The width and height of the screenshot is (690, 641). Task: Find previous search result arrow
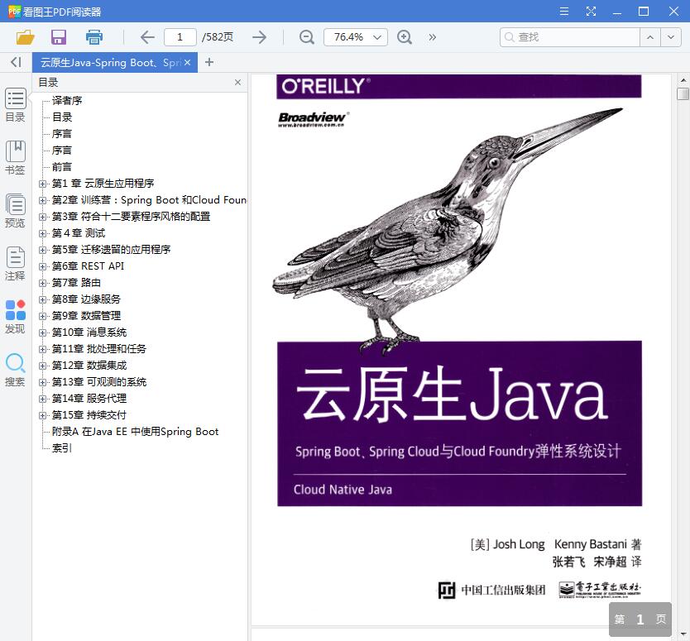650,37
